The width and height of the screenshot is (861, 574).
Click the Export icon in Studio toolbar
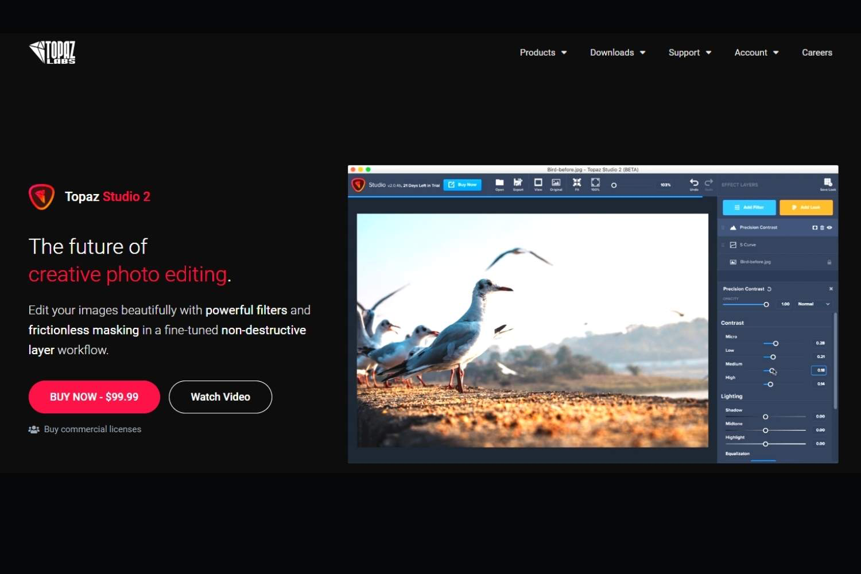tap(518, 183)
